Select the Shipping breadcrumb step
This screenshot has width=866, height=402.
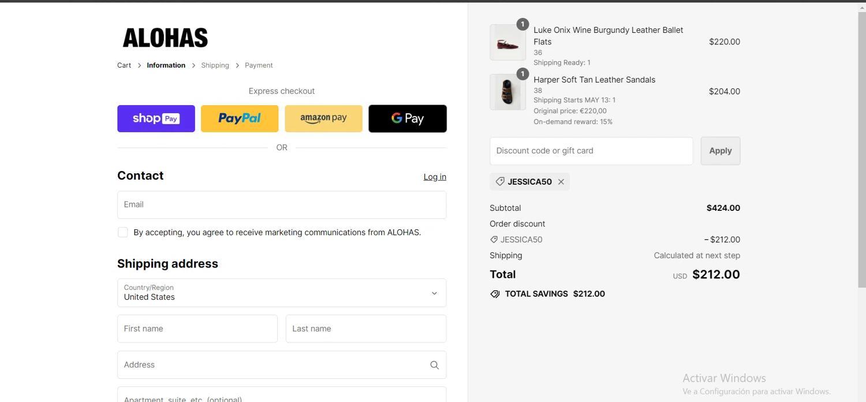215,65
